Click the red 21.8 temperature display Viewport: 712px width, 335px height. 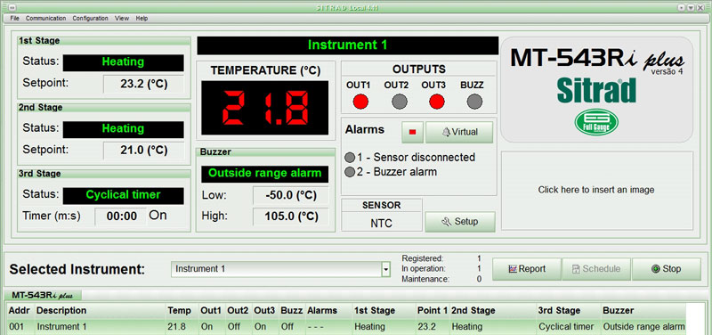click(264, 108)
